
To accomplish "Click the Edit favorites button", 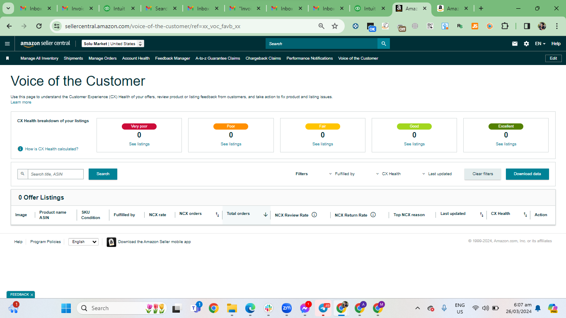I will click(x=553, y=58).
